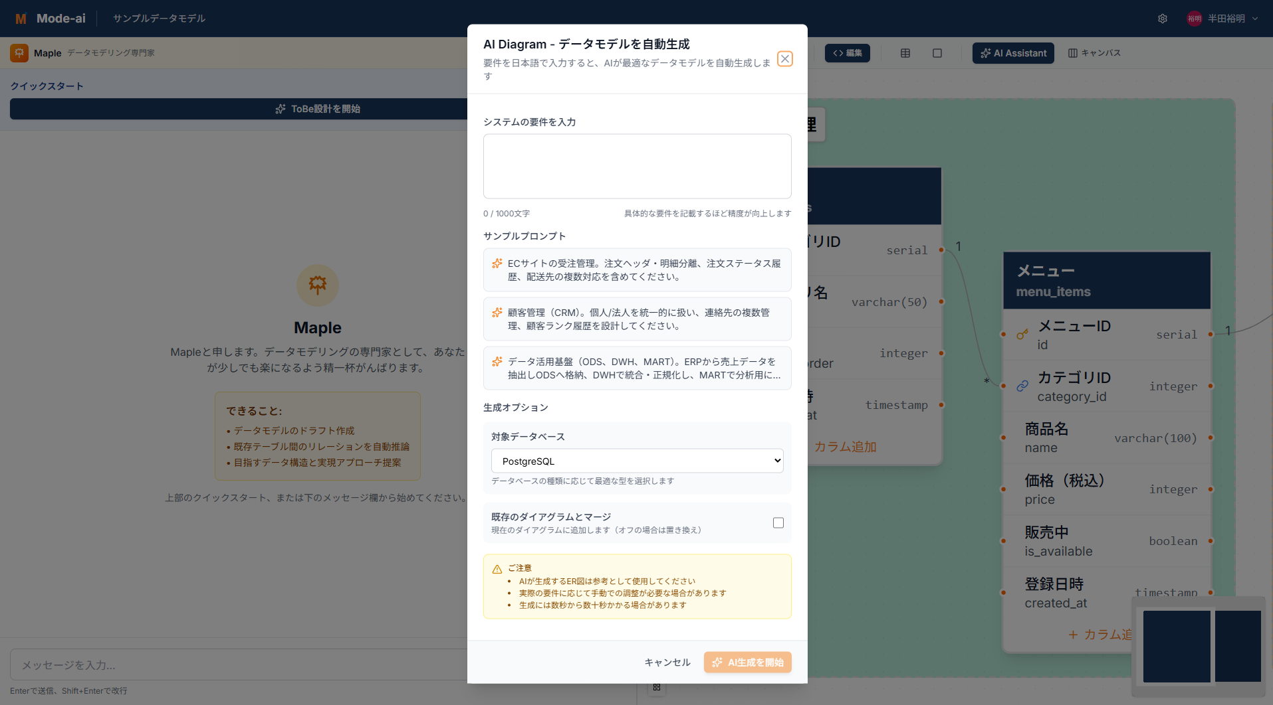Enable merge with existing diagram checkbox
Screen dimensions: 1273x705
[778, 523]
